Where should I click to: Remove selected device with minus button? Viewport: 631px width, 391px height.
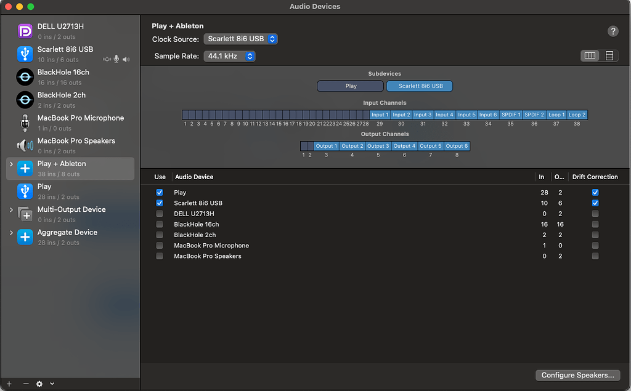26,384
